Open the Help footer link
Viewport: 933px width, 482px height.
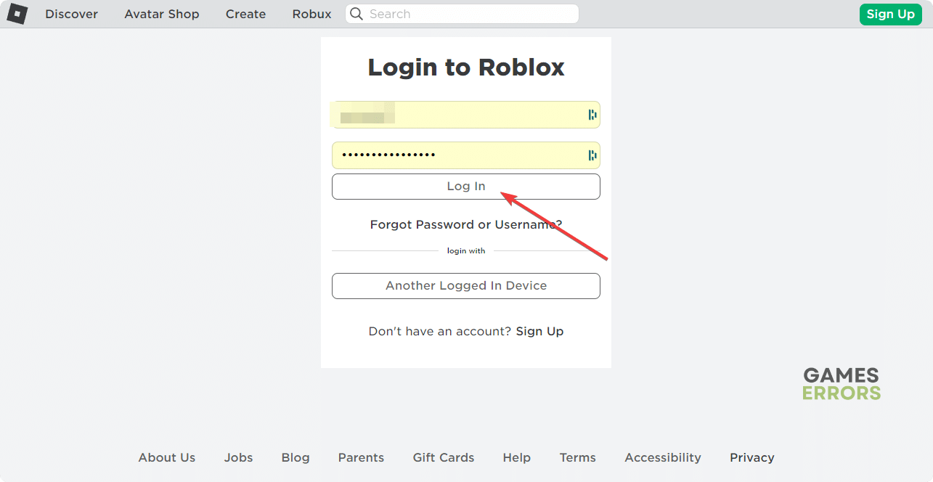pyautogui.click(x=516, y=457)
